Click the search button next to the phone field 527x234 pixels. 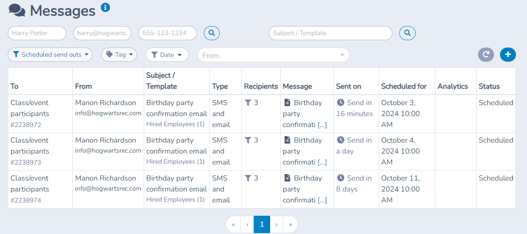(x=212, y=33)
